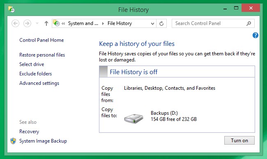Open the Recovery link

[x=29, y=132]
